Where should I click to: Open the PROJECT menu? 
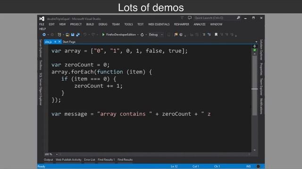tap(76, 24)
